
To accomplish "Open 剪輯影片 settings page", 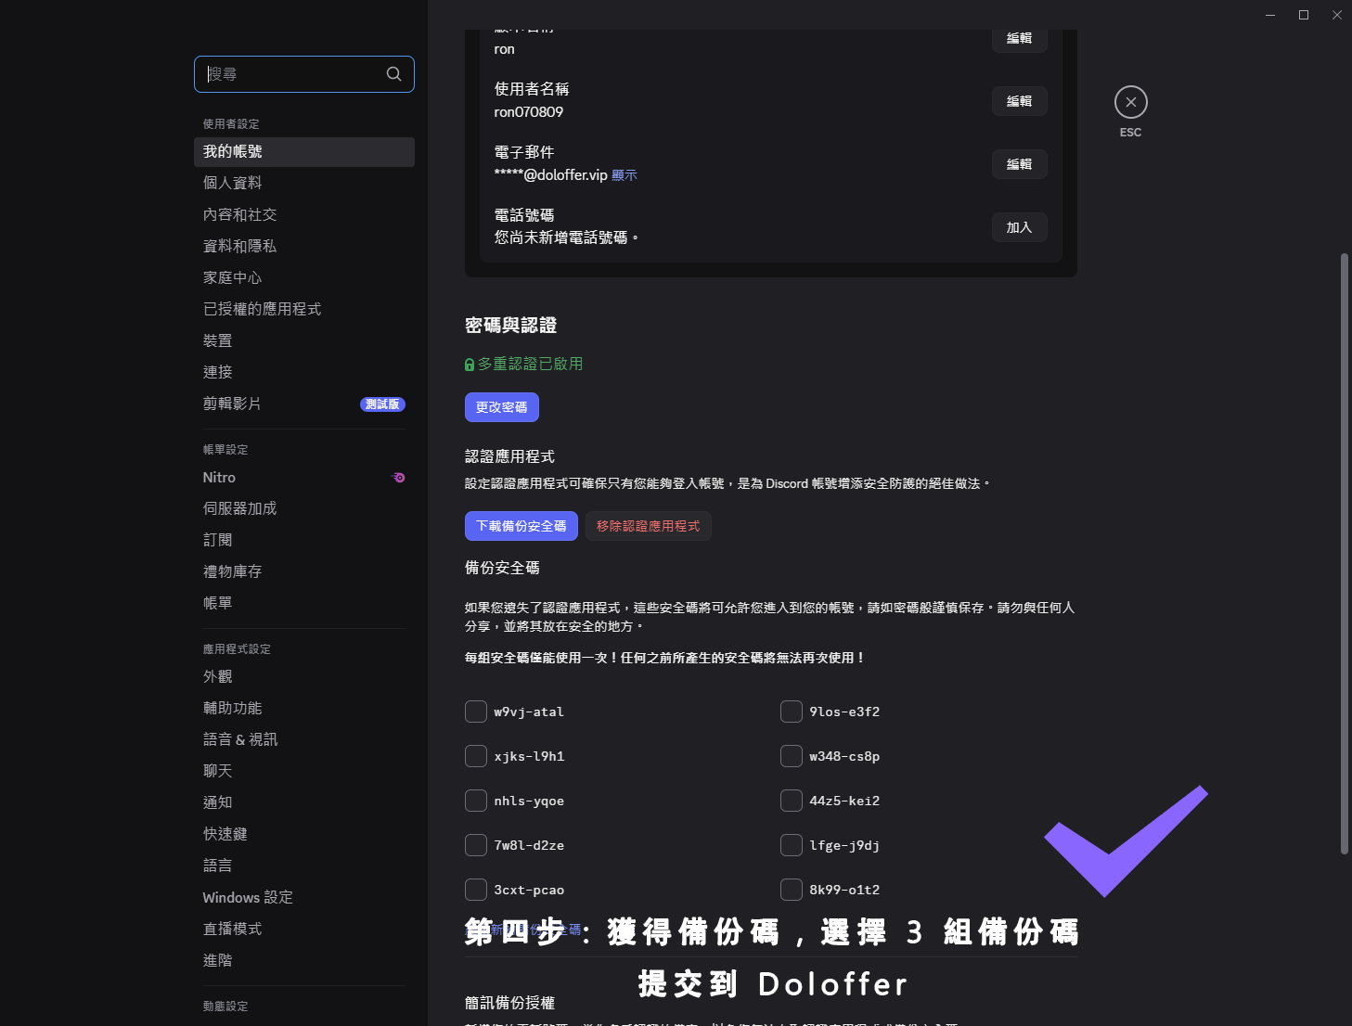I will point(304,404).
